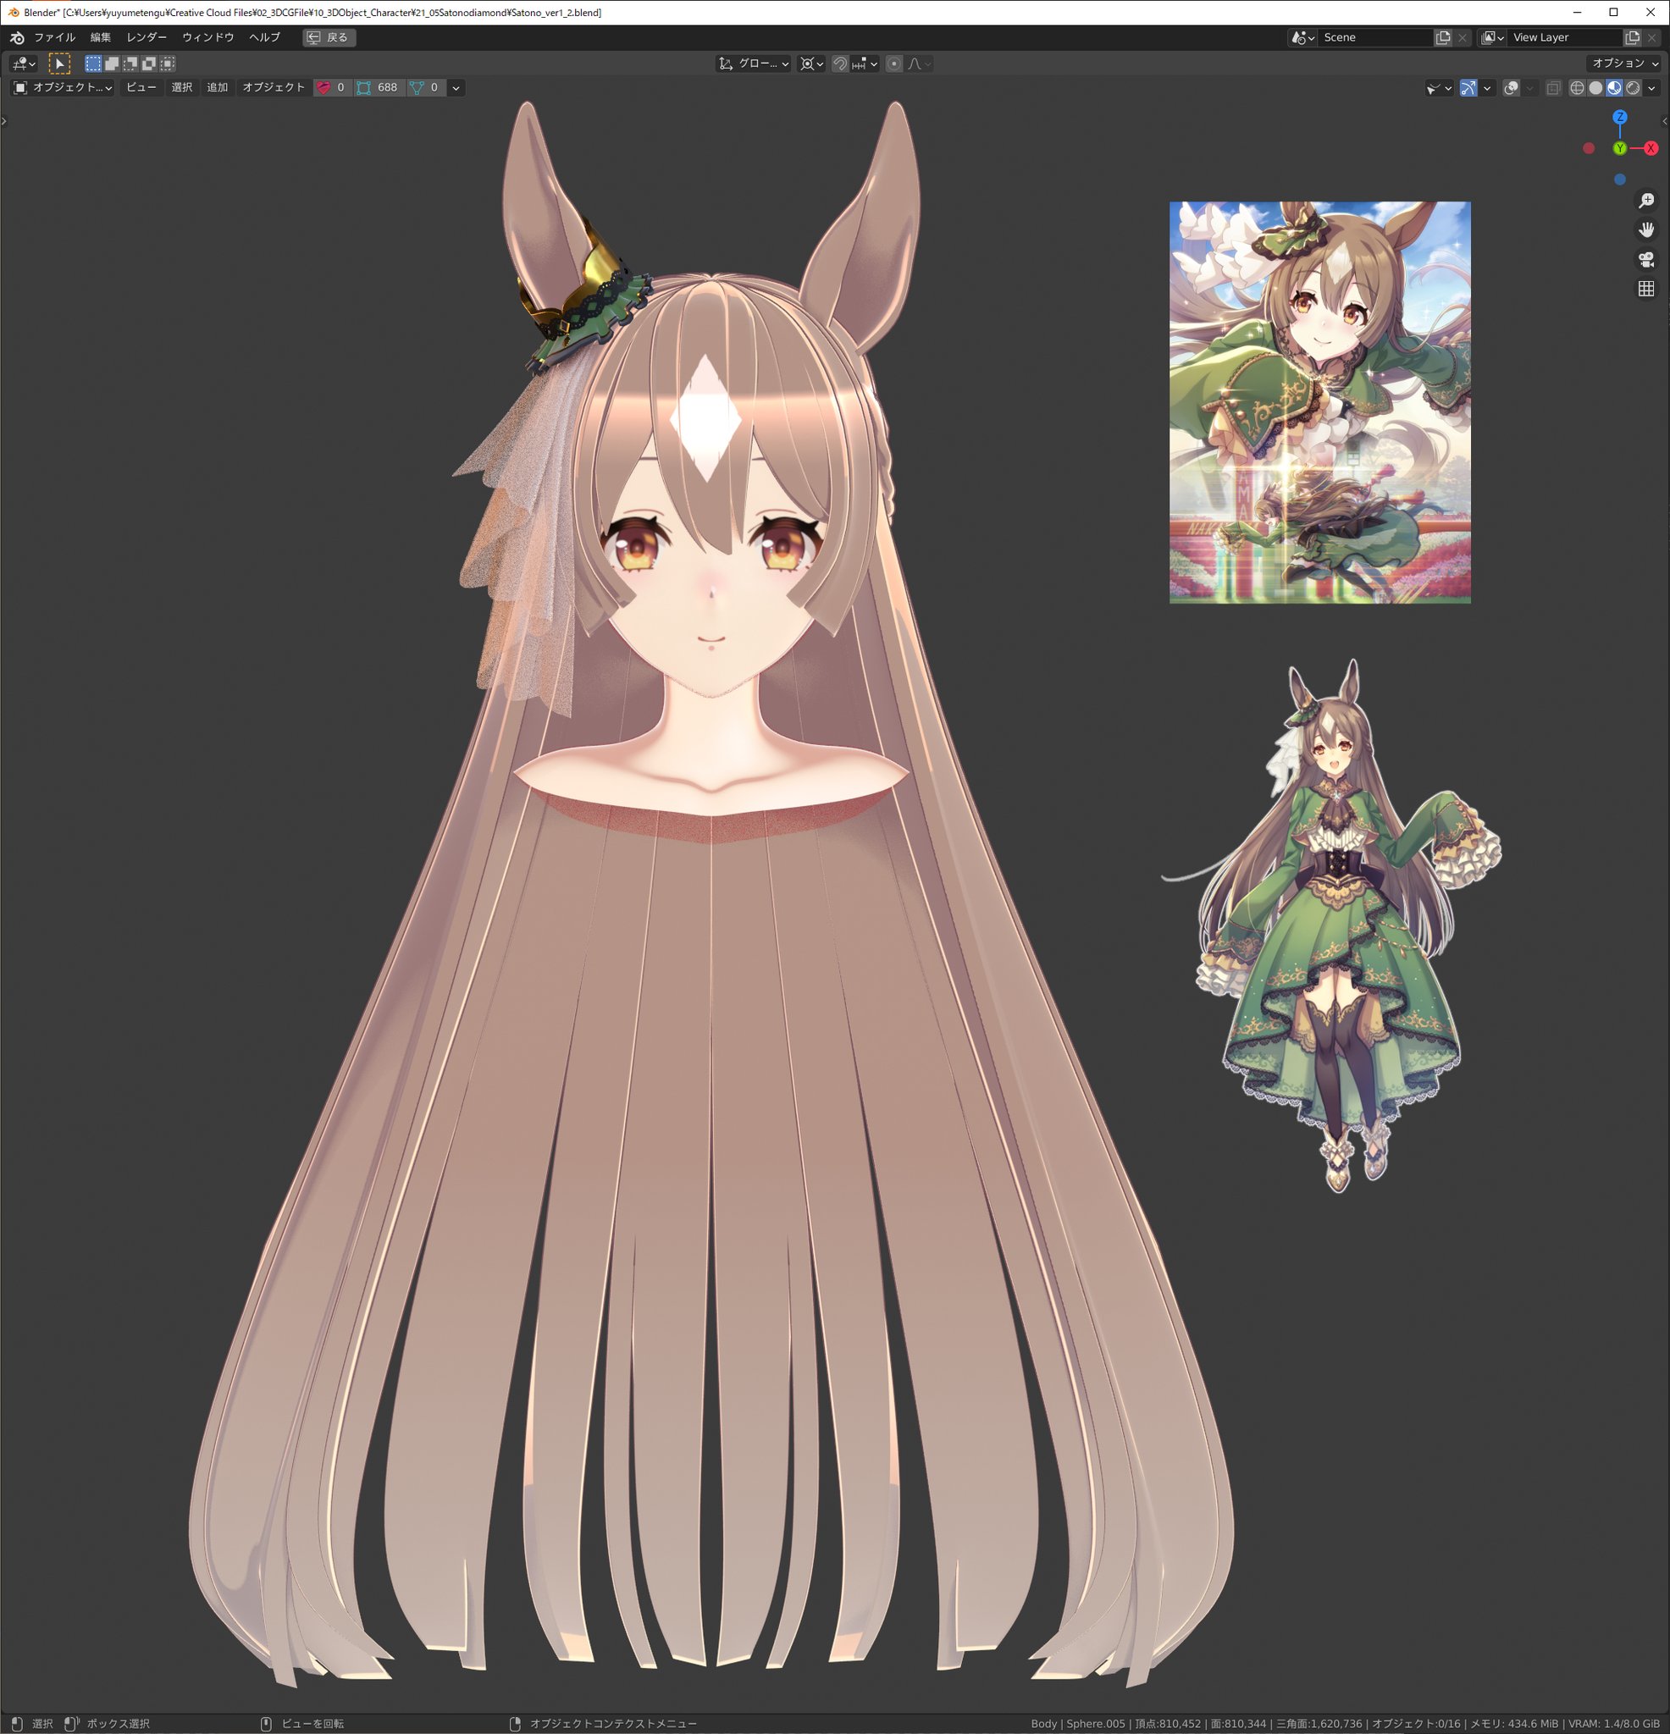Image resolution: width=1670 pixels, height=1734 pixels.
Task: Expand the left toolbar with the small arrow
Action: (3, 121)
